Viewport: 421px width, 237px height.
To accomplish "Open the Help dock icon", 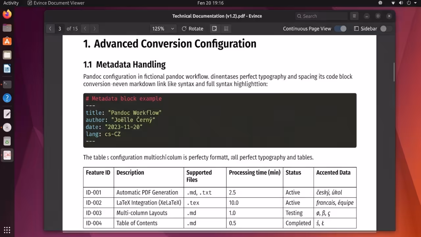I will tap(7, 98).
